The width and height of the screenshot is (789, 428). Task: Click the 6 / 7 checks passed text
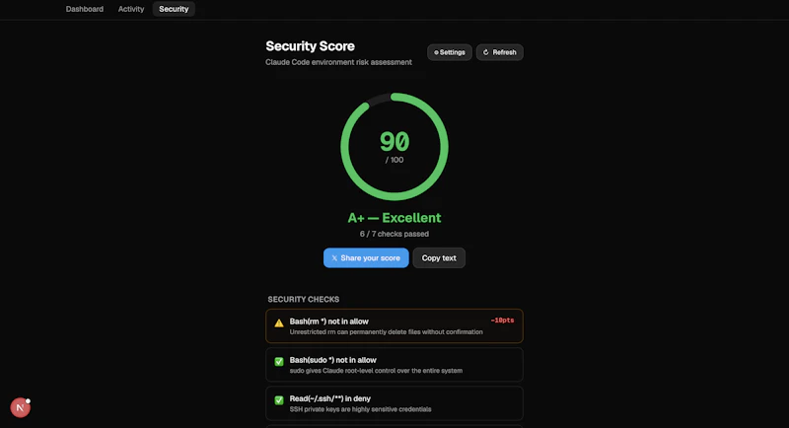click(x=394, y=234)
